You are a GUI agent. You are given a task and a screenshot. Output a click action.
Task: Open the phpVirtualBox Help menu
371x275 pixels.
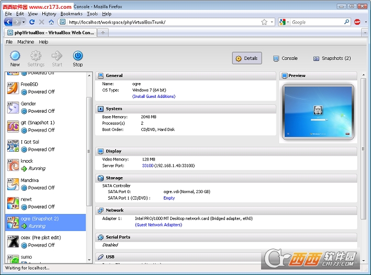43,42
